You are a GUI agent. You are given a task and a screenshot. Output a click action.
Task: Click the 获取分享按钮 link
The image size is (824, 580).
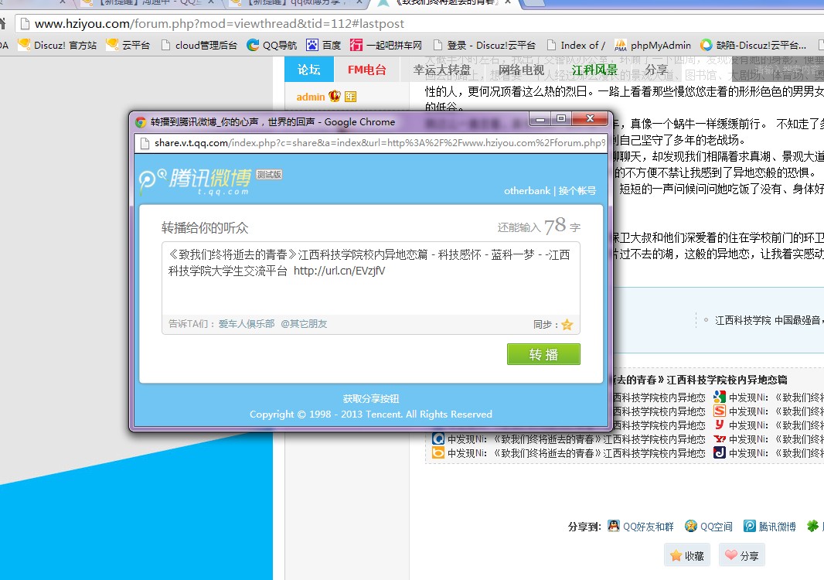(x=371, y=398)
